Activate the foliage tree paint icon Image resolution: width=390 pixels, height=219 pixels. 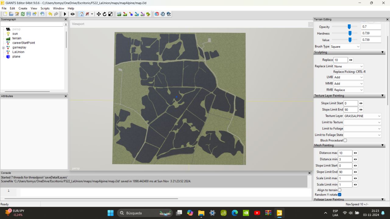pos(148,14)
